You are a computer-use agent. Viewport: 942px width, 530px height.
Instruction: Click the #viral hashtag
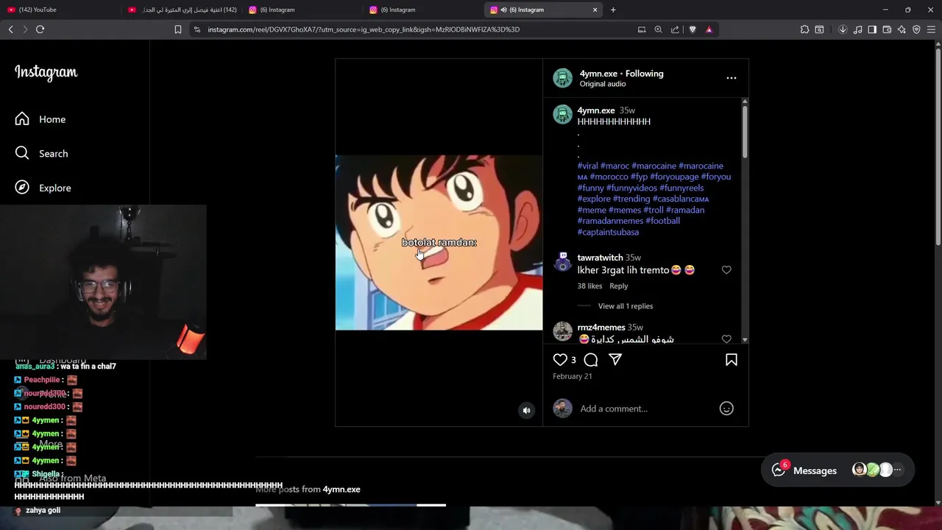[588, 166]
